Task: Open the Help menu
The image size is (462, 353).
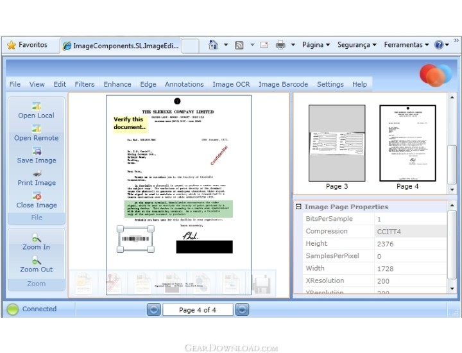Action: (359, 84)
